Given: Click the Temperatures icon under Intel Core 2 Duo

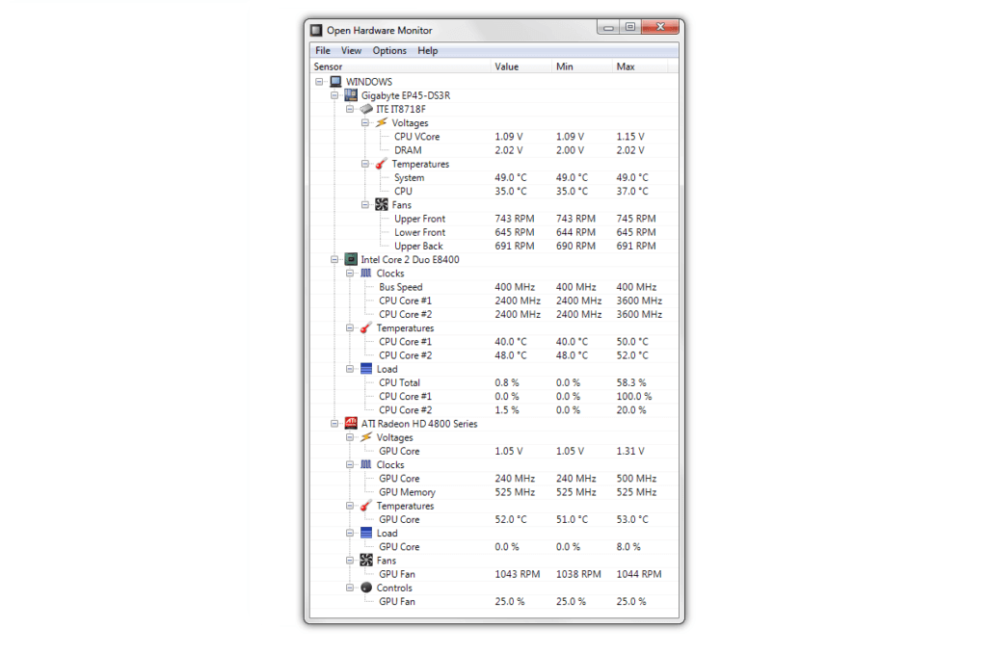Looking at the screenshot, I should coord(366,328).
